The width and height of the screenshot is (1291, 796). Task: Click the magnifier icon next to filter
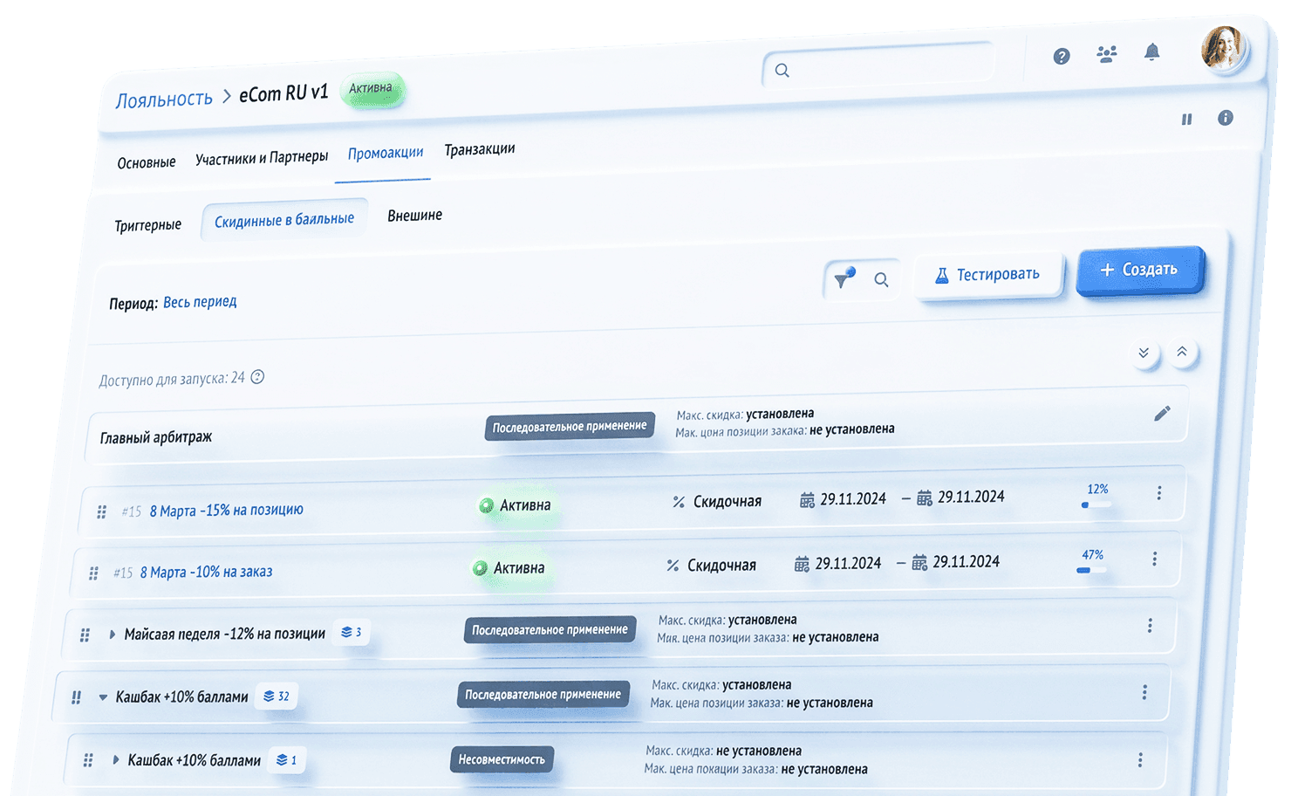881,280
